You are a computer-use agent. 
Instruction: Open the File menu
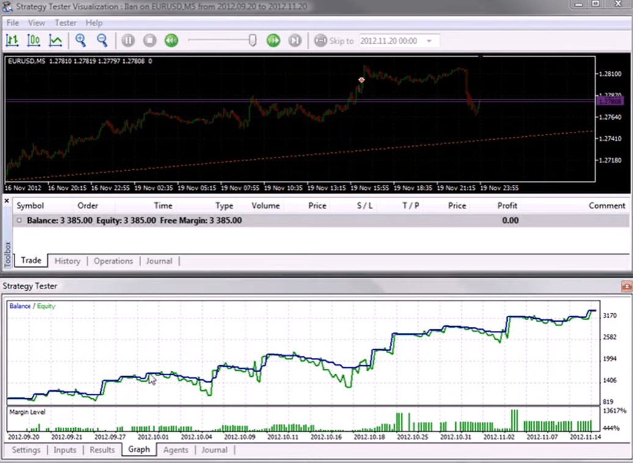[12, 23]
